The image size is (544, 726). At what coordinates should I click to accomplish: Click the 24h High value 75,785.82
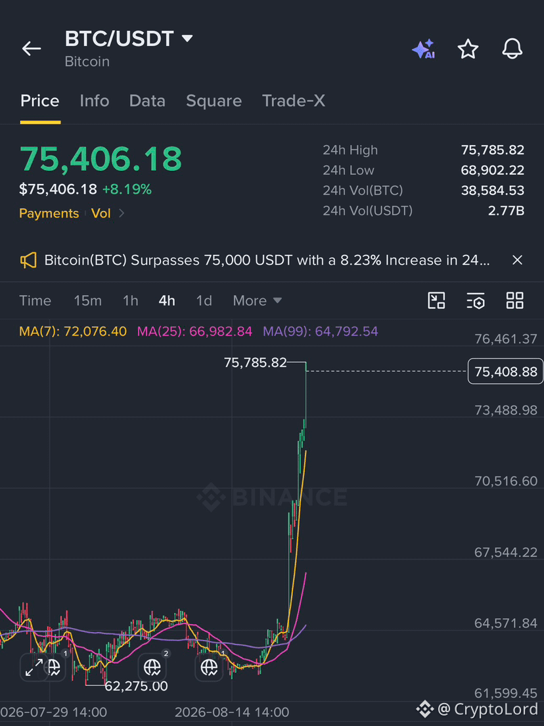pos(493,150)
